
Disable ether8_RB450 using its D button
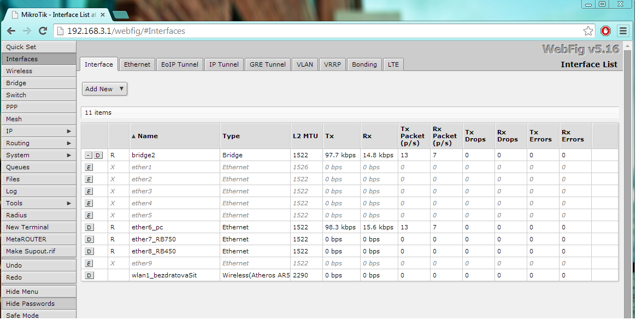[x=89, y=251]
